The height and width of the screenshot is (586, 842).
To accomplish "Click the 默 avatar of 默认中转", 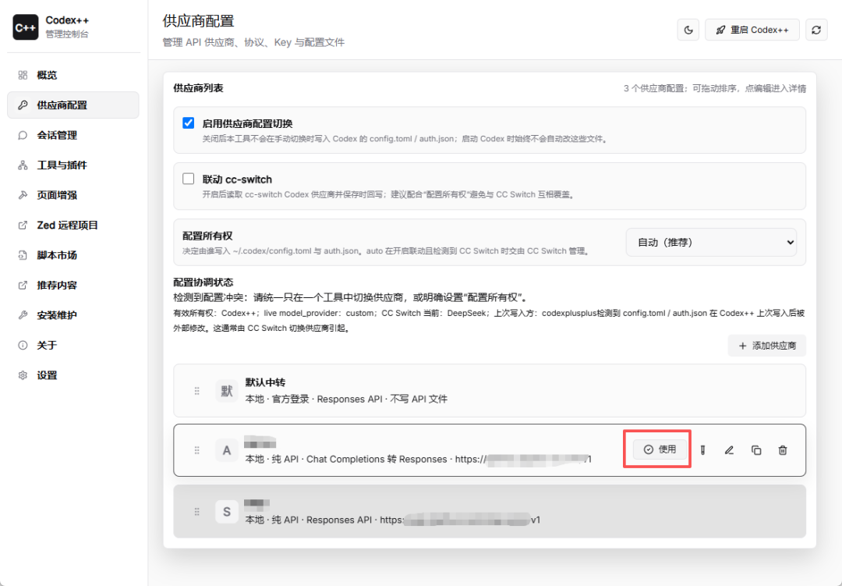I will [227, 391].
